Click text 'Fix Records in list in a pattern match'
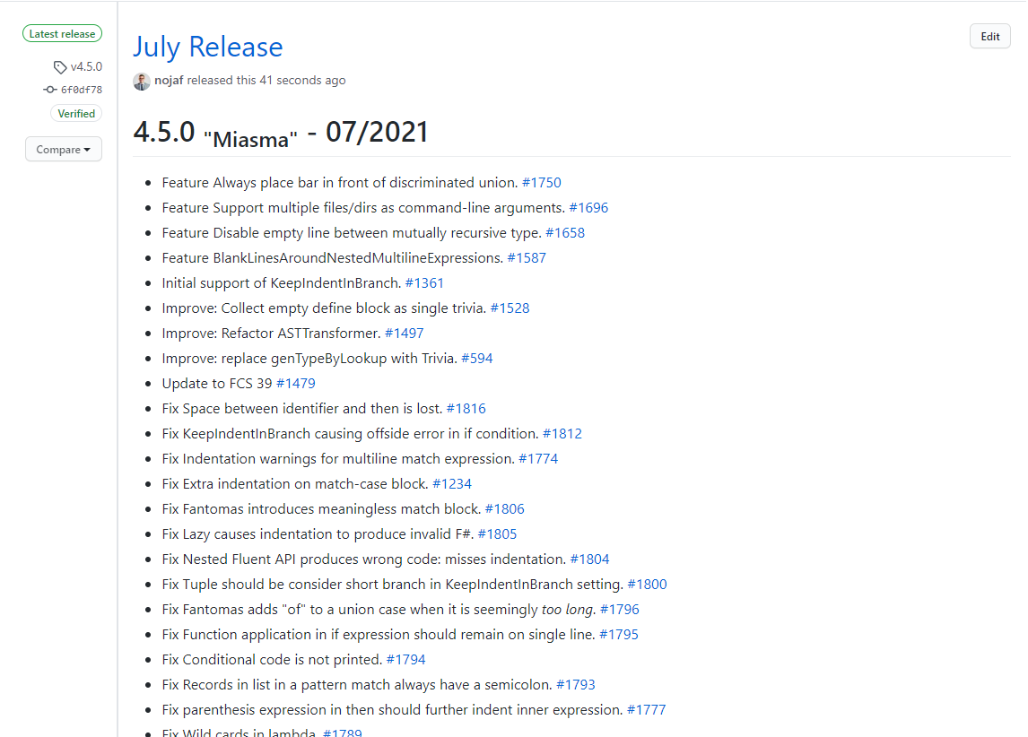This screenshot has width=1028, height=737. (275, 685)
